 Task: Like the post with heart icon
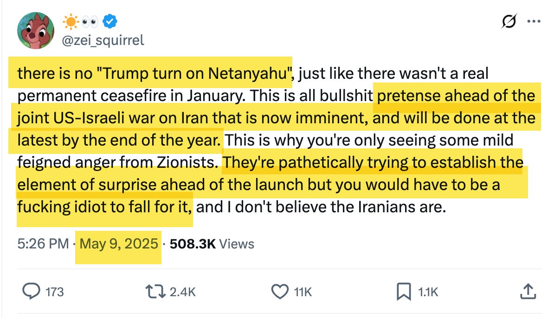click(x=279, y=292)
